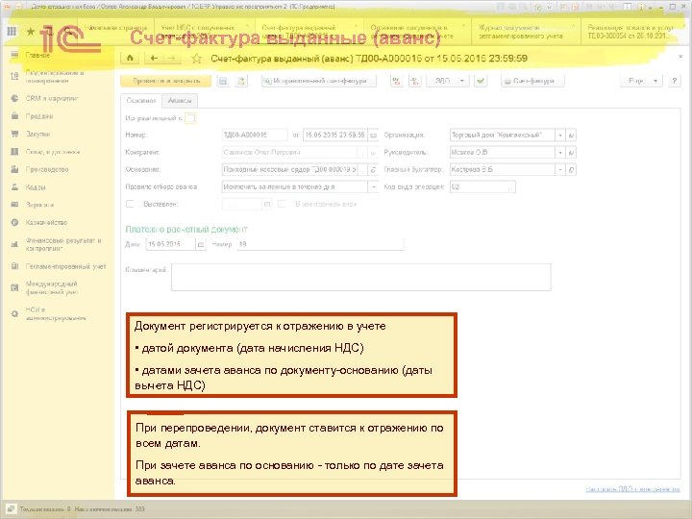The height and width of the screenshot is (519, 692).
Task: Click the green checkmark toolbar icon
Action: pos(481,81)
